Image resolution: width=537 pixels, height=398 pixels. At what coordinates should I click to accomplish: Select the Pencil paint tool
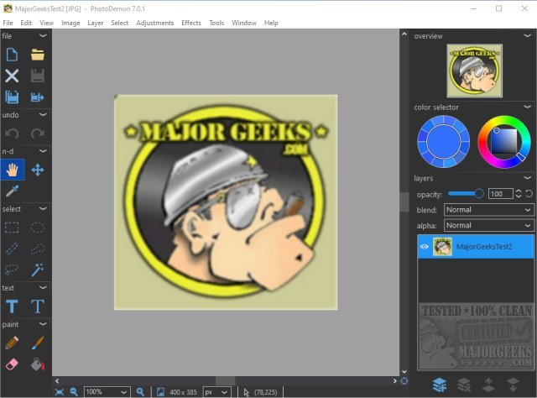click(12, 343)
